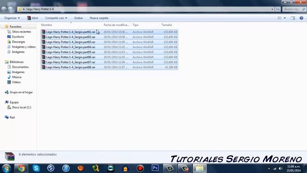Select Equipo in the navigation pane
Image resolution: width=307 pixels, height=173 pixels.
point(14,102)
